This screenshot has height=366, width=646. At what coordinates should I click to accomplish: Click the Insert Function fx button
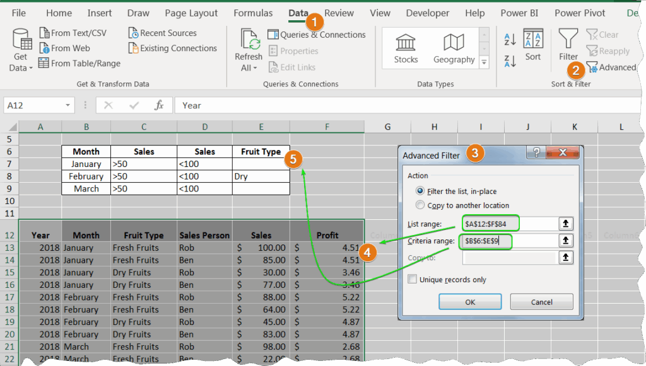tap(159, 105)
